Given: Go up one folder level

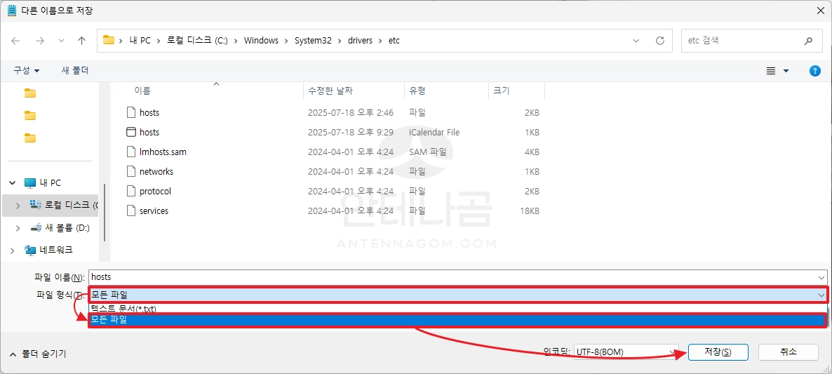Looking at the screenshot, I should pyautogui.click(x=81, y=40).
